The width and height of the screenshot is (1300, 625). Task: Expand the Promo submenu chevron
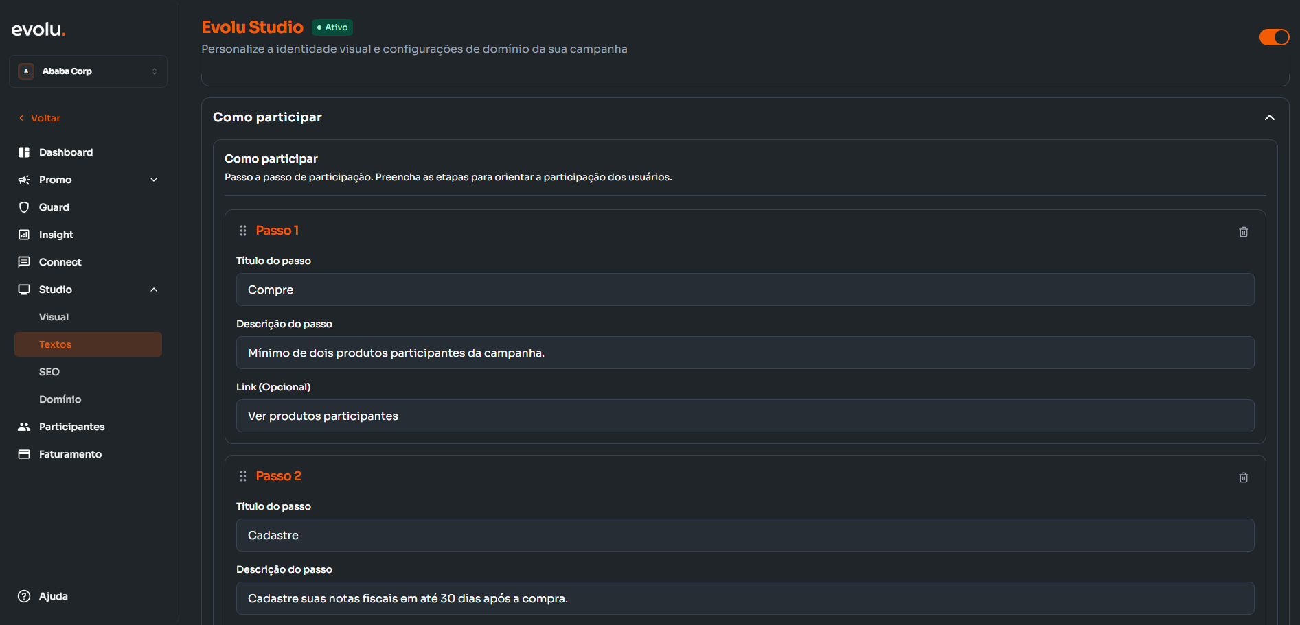tap(154, 180)
